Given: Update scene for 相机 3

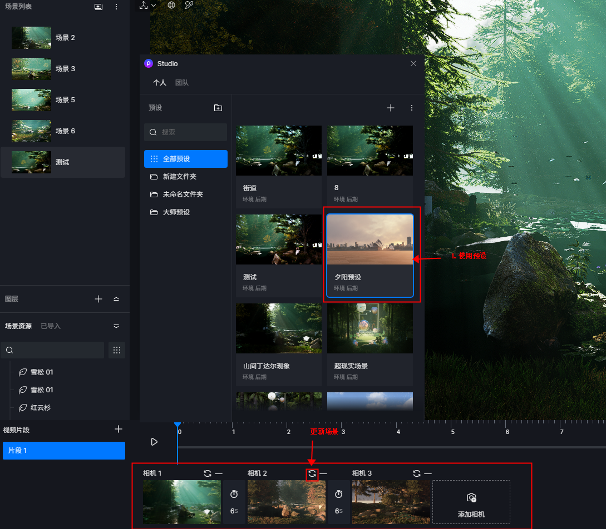Looking at the screenshot, I should [x=417, y=473].
